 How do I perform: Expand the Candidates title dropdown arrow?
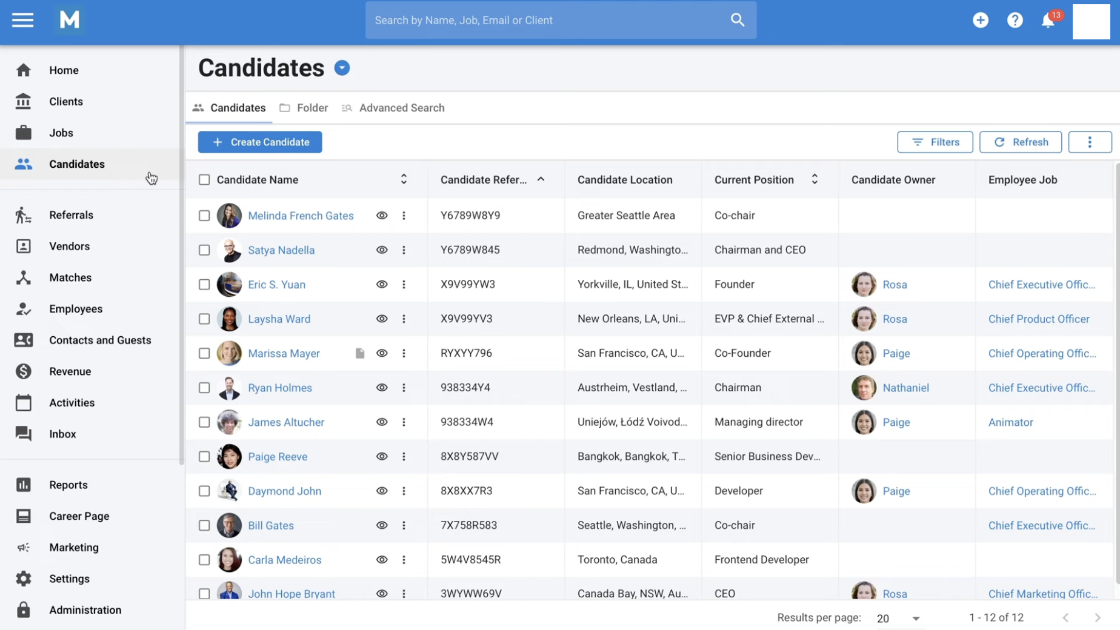342,68
